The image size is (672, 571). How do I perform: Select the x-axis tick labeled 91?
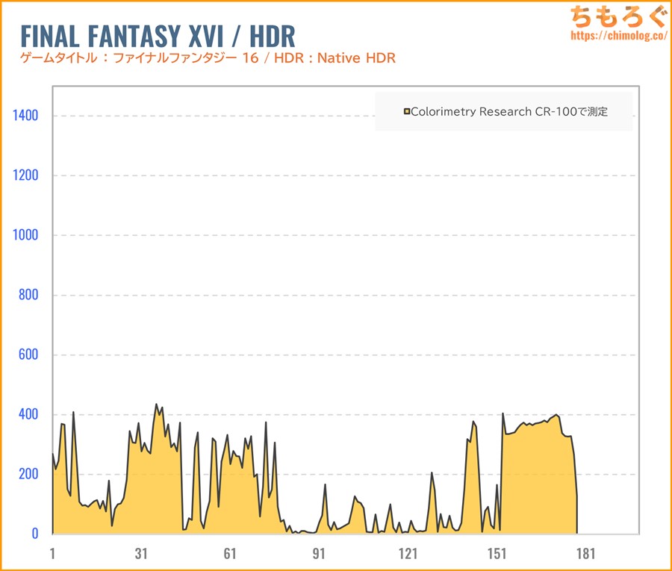pyautogui.click(x=319, y=553)
